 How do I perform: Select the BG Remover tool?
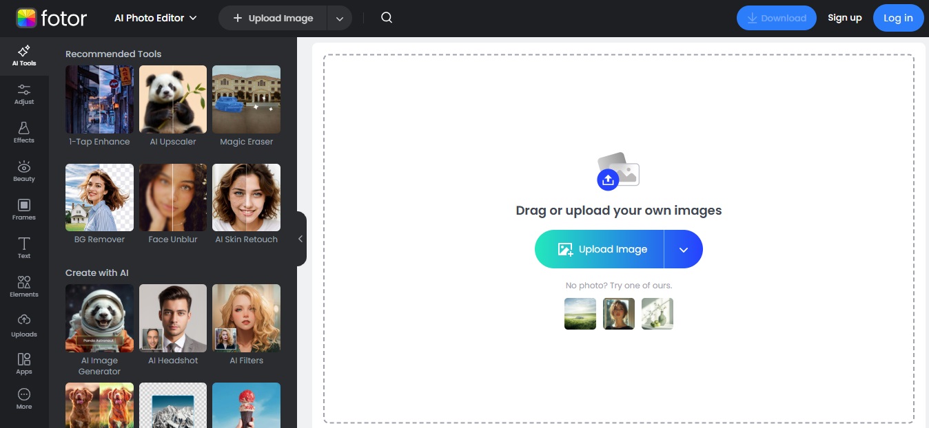(x=99, y=204)
